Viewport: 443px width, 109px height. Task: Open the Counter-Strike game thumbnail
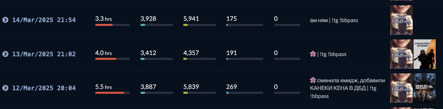click(x=425, y=54)
